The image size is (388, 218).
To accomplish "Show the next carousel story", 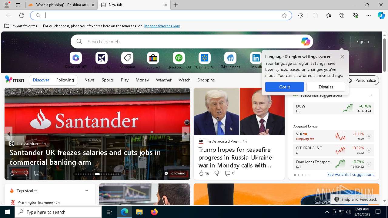I will 186,134.
